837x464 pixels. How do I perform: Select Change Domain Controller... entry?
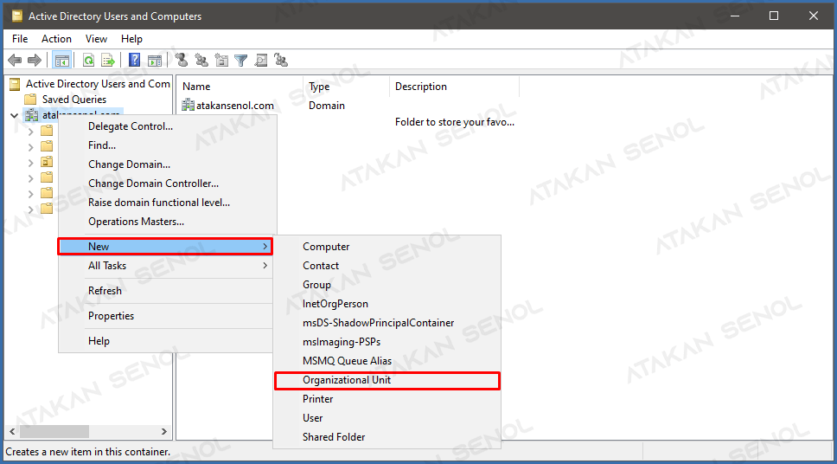pyautogui.click(x=167, y=184)
